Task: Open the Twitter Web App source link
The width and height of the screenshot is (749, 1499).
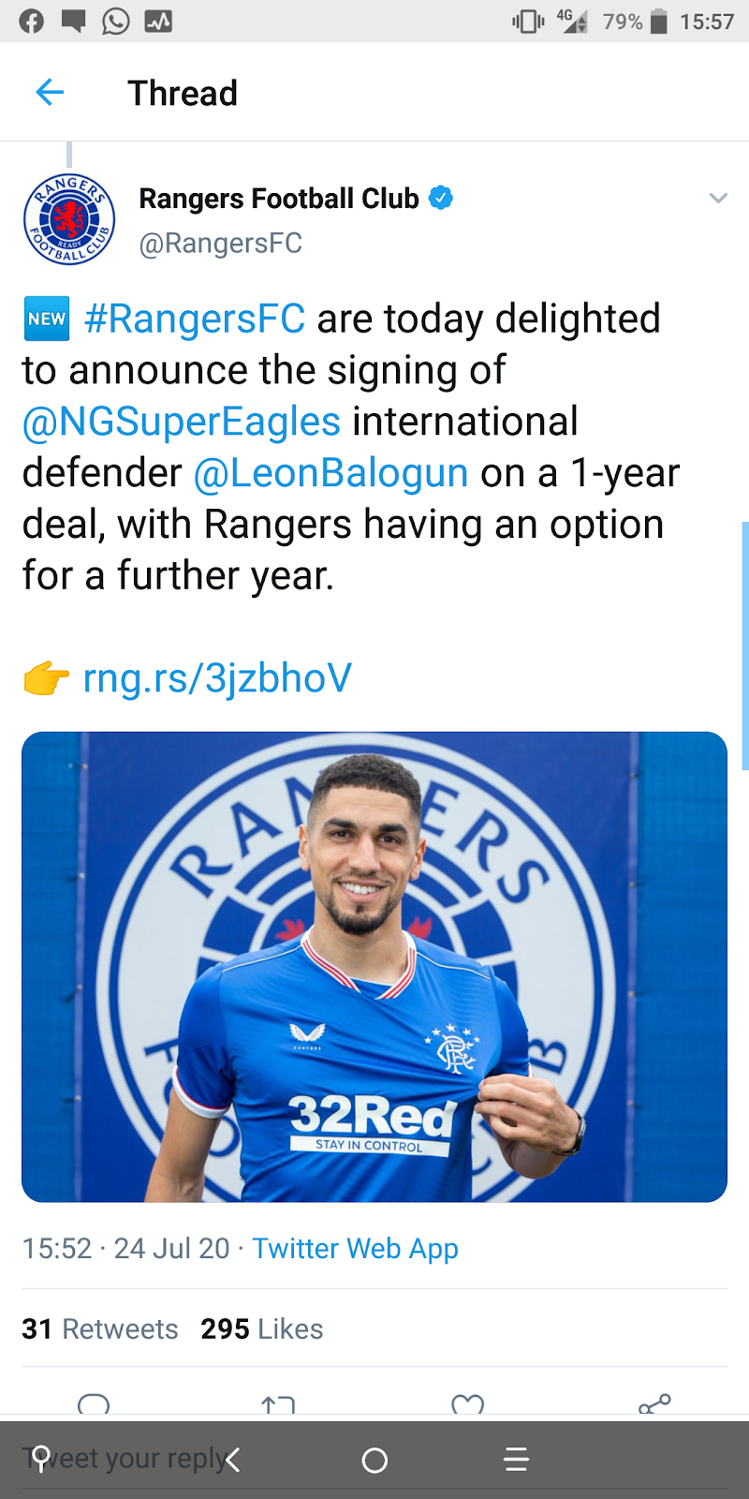Action: coord(355,1249)
